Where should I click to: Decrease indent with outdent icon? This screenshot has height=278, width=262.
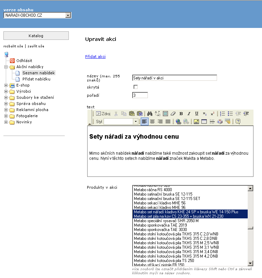[x=238, y=114]
